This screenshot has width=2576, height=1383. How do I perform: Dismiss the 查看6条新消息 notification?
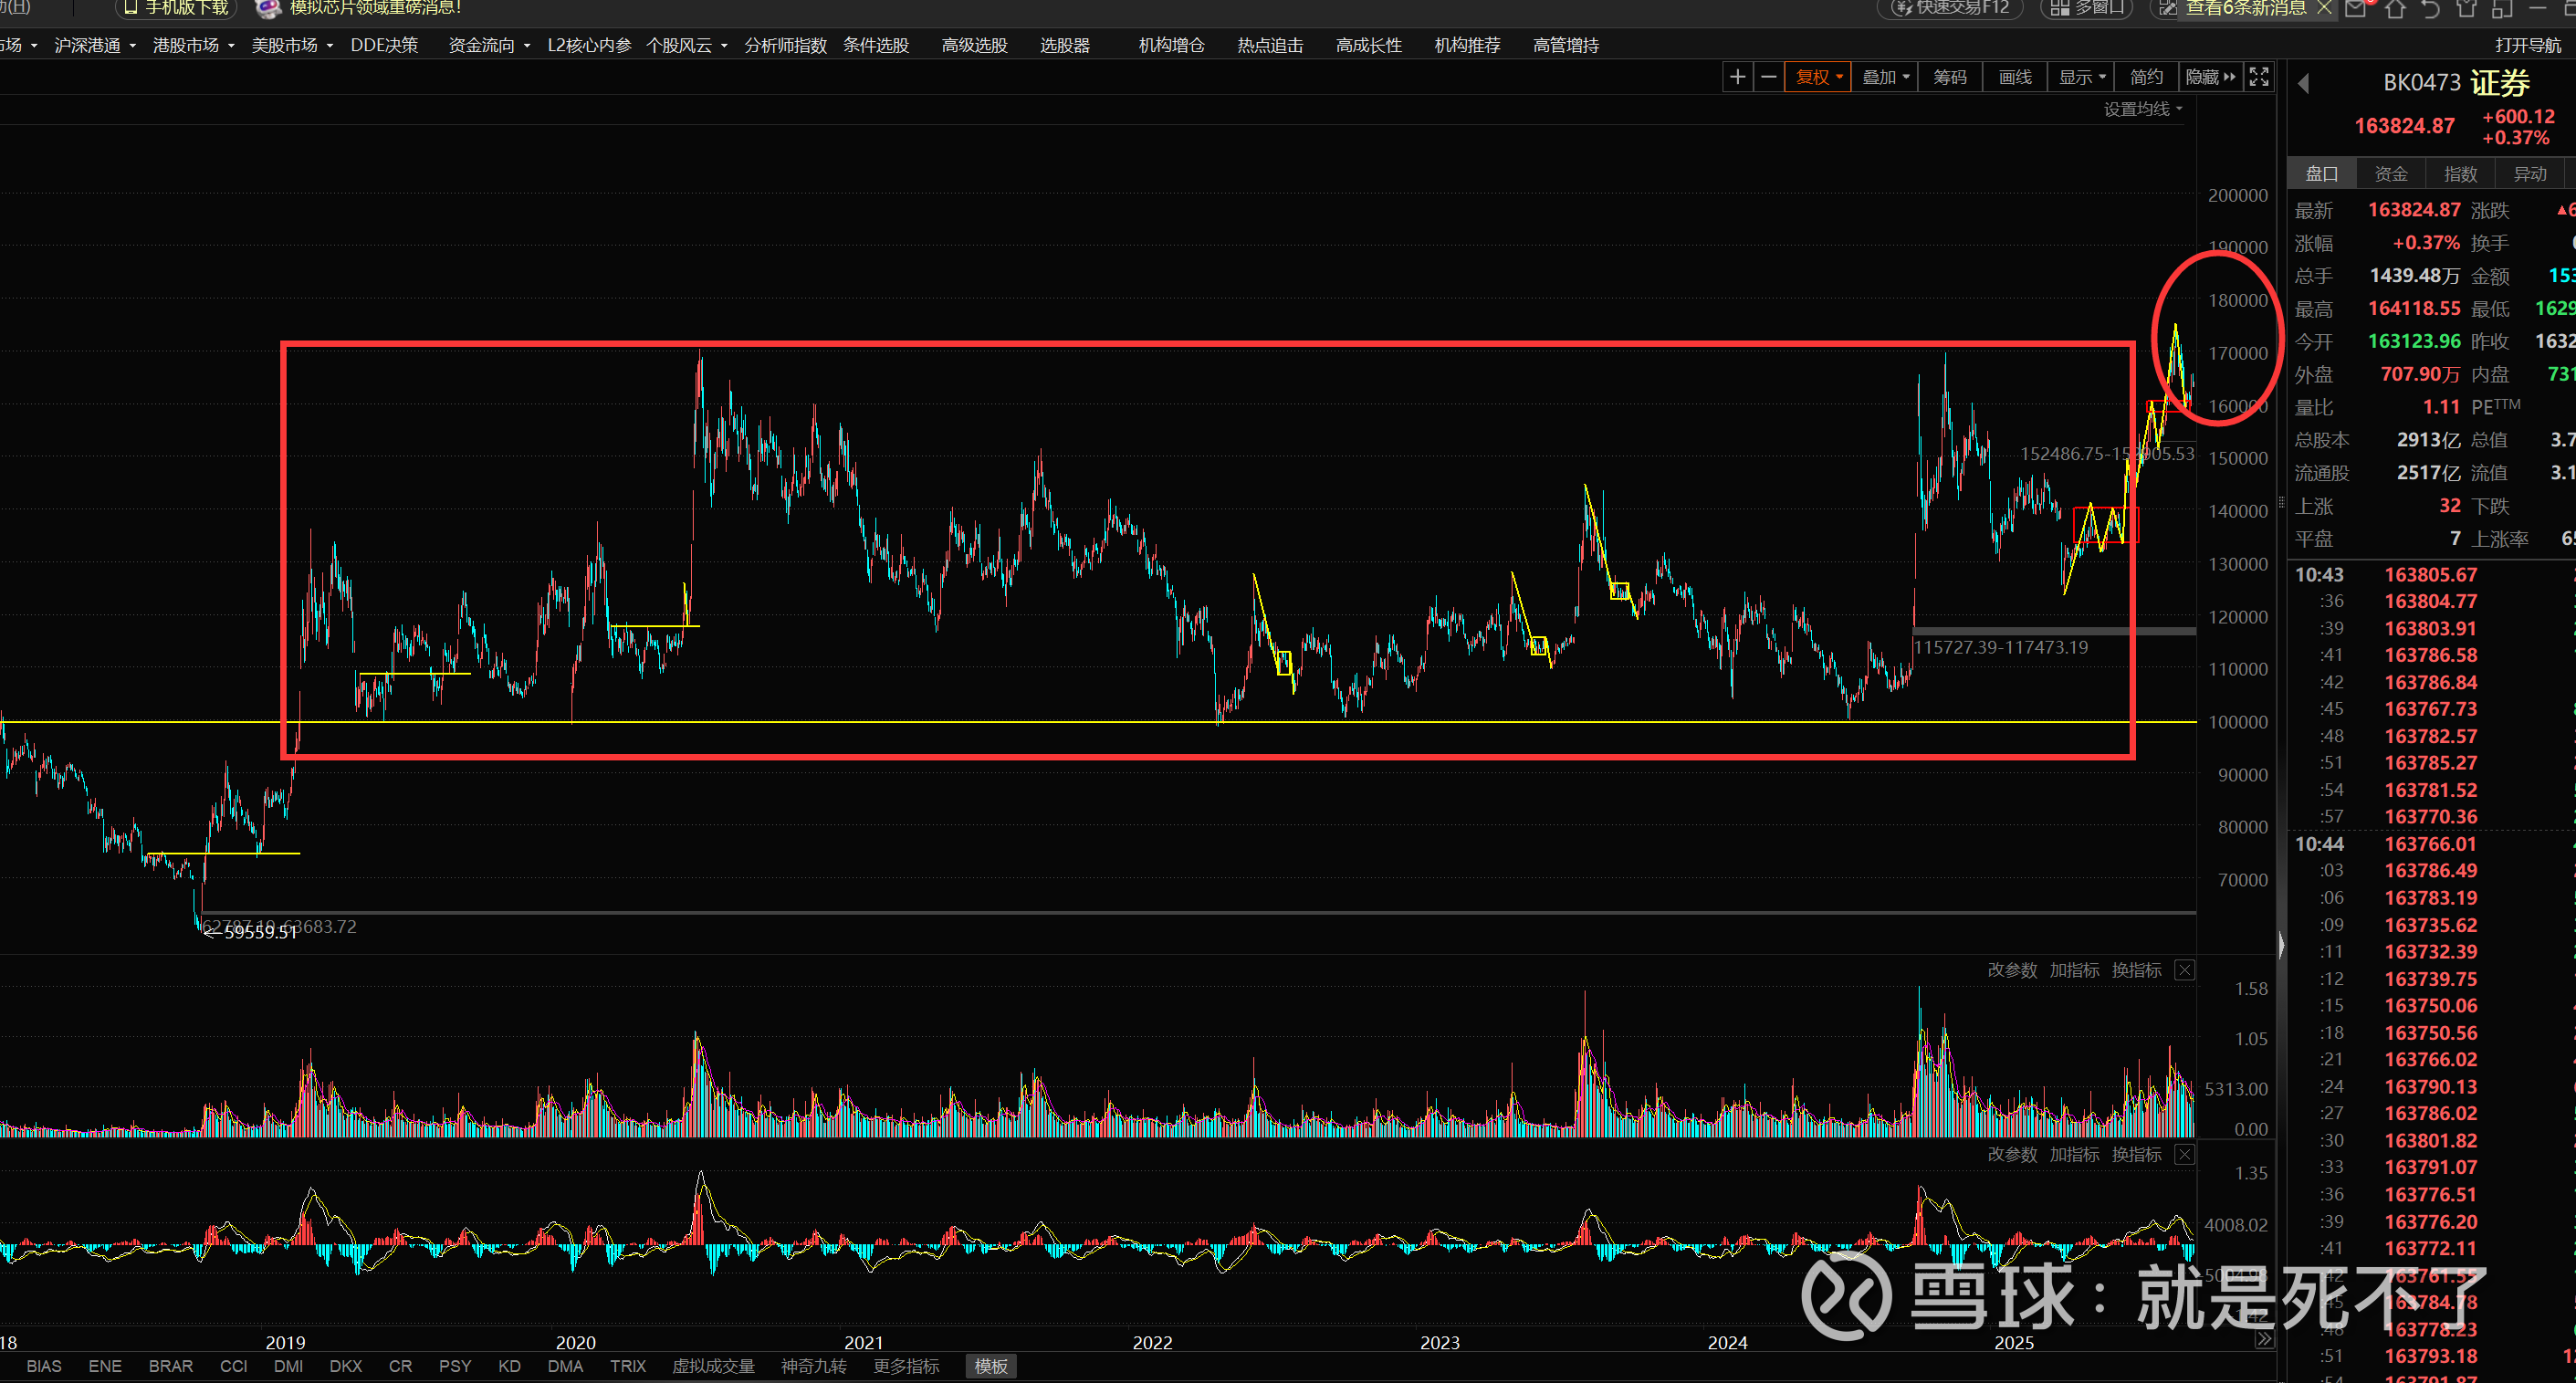coord(2325,8)
